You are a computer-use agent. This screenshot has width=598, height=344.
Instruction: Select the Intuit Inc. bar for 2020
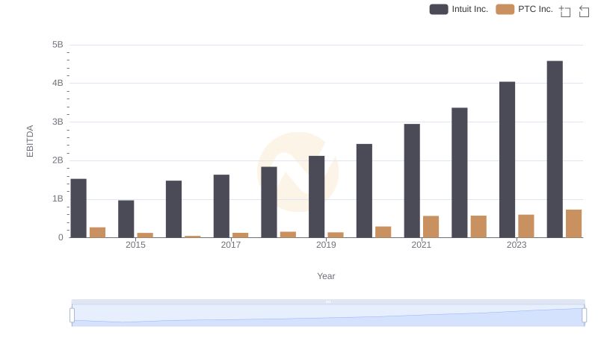364,190
